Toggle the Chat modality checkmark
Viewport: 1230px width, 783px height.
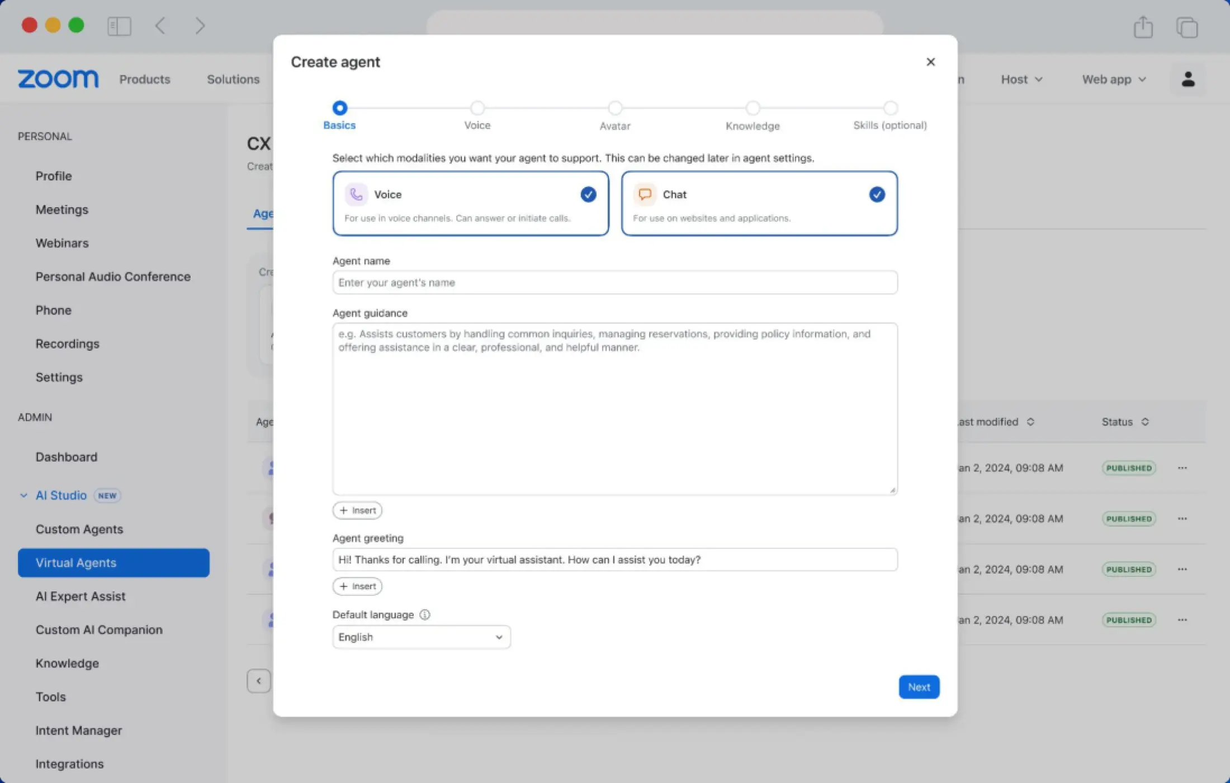point(877,194)
